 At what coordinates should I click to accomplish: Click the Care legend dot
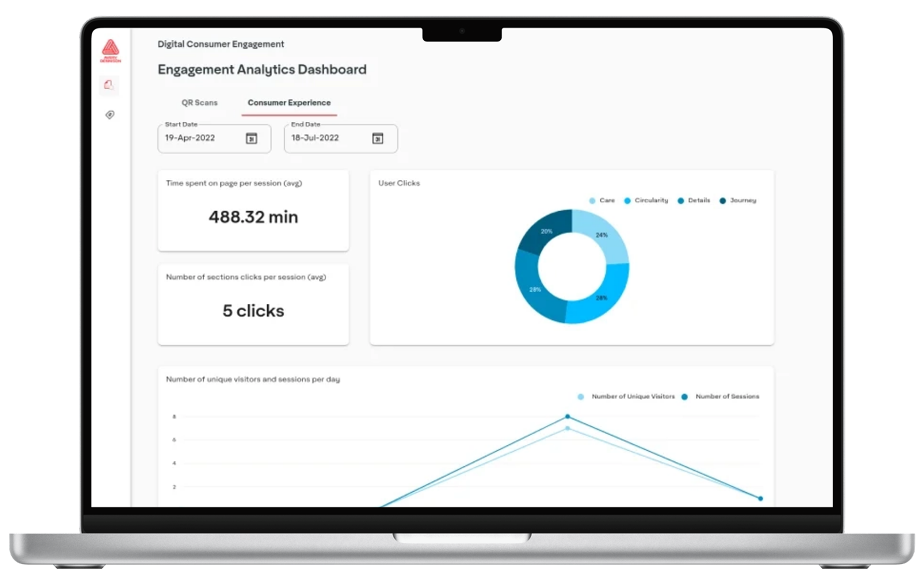[x=592, y=201]
